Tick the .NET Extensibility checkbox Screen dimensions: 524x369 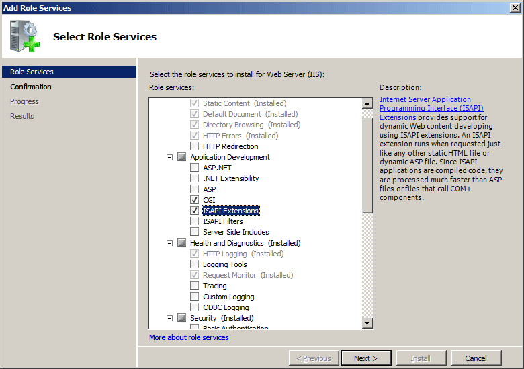click(x=195, y=178)
